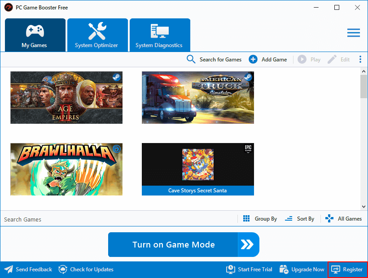This screenshot has width=368, height=278.
Task: Select the Brawlhalla game tile
Action: 66,169
